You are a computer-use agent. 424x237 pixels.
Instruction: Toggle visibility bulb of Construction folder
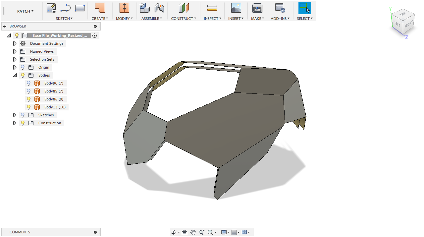point(23,123)
